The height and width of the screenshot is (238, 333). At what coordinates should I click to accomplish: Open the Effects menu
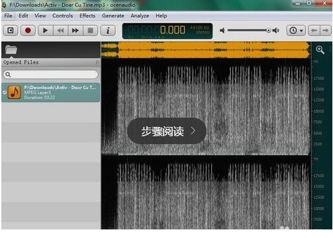tap(87, 16)
